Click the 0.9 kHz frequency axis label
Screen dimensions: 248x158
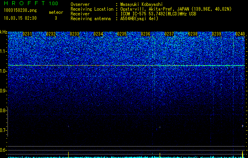tap(3, 91)
